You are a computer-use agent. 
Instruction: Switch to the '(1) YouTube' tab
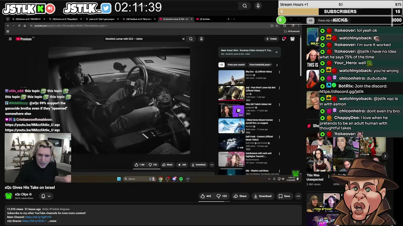point(213,19)
